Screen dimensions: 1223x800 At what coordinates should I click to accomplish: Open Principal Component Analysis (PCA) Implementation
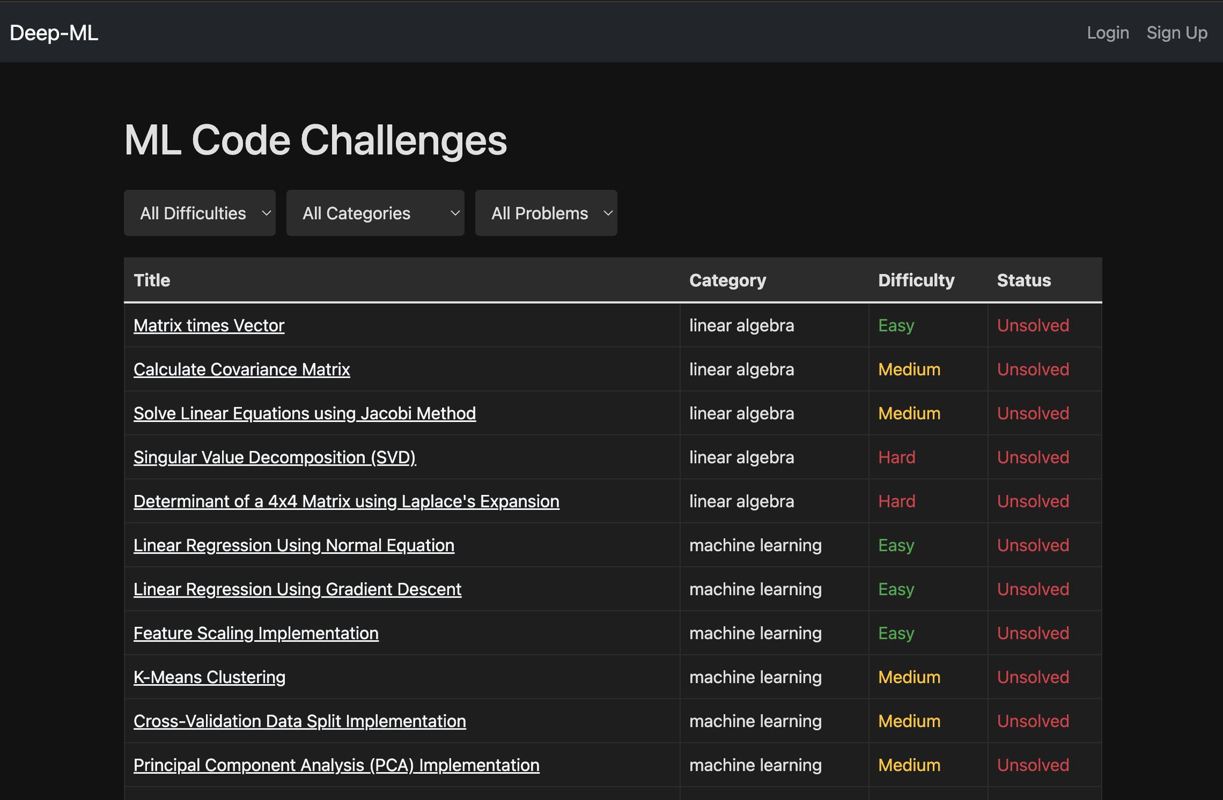[336, 765]
